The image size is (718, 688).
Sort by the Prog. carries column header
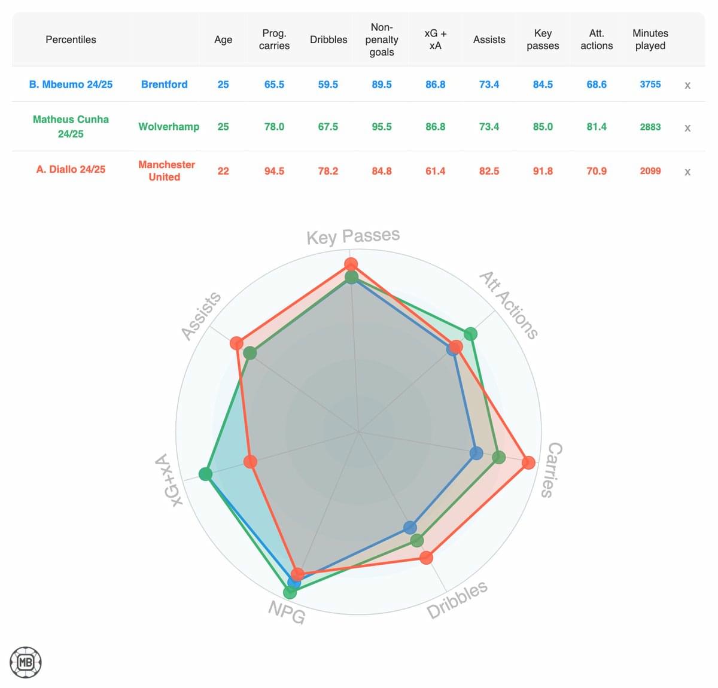[x=274, y=39]
